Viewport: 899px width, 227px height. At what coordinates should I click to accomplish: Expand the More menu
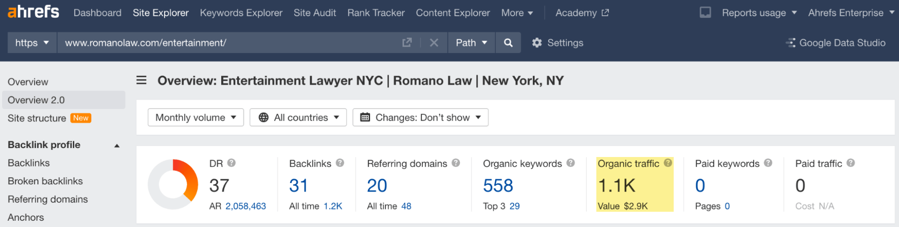(517, 13)
